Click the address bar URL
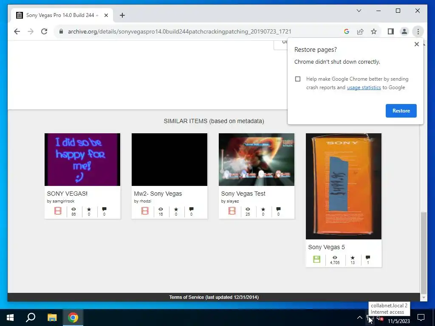The width and height of the screenshot is (435, 326). 180,31
